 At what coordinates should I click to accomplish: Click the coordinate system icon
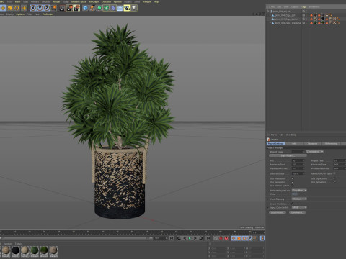pyautogui.click(x=54, y=8)
